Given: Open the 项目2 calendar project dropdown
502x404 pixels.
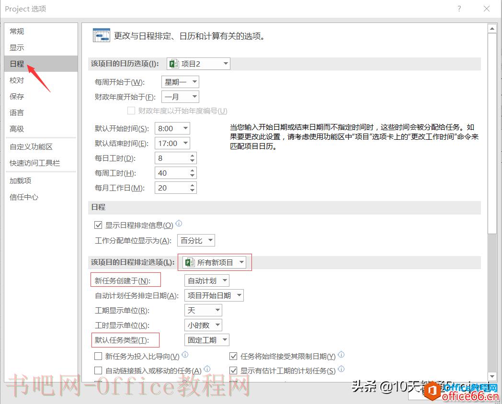Looking at the screenshot, I should pos(198,64).
